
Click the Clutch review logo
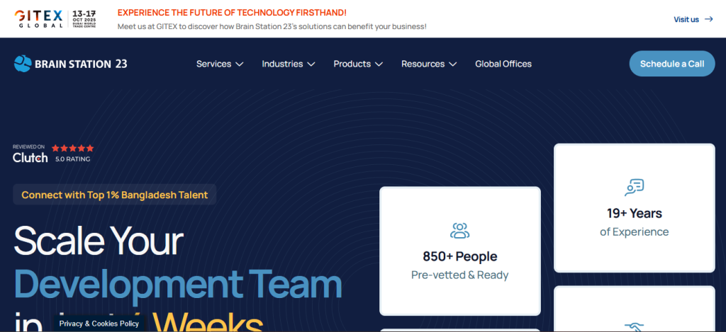30,158
